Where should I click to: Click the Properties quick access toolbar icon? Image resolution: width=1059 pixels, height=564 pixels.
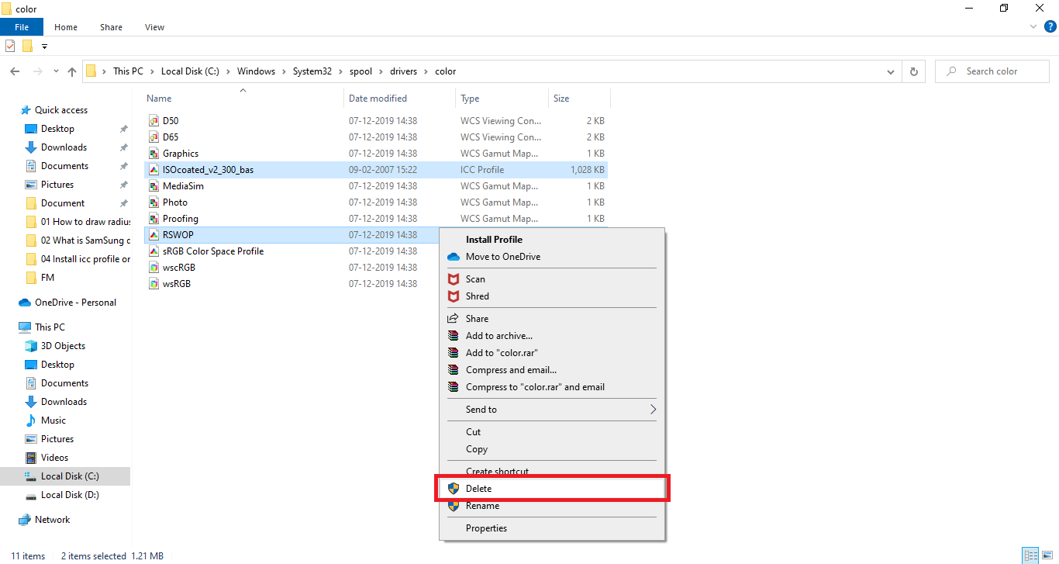click(x=10, y=46)
